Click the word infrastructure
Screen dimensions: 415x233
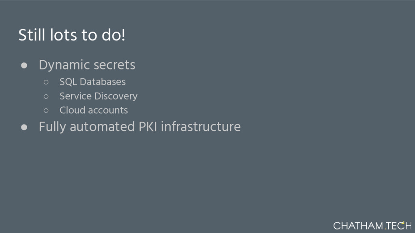(x=201, y=127)
